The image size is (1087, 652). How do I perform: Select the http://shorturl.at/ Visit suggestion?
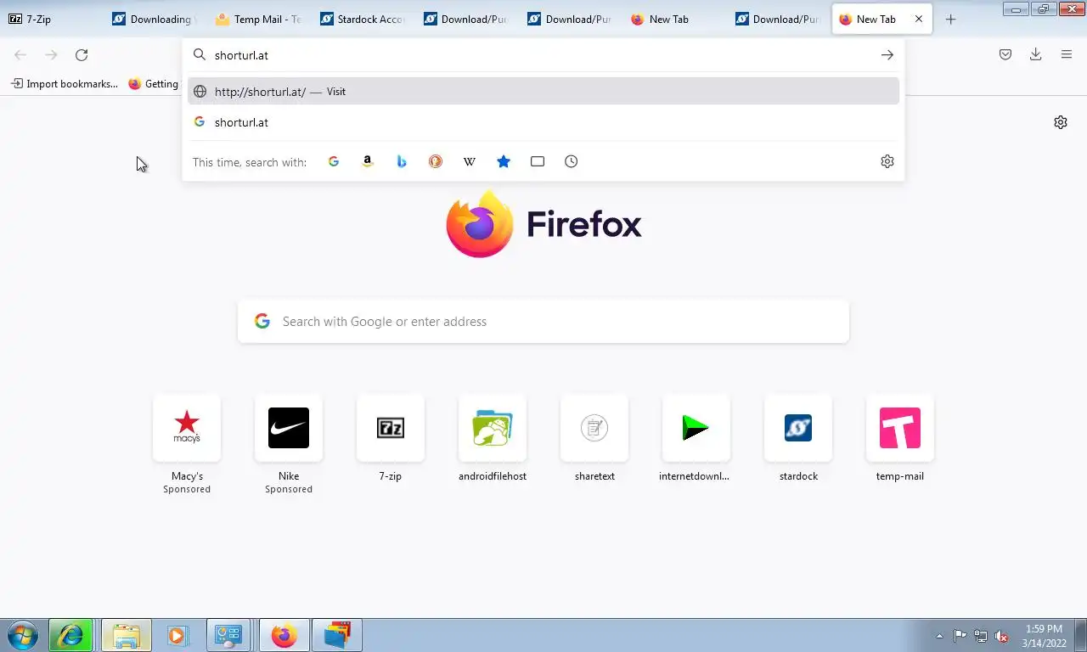click(x=543, y=92)
